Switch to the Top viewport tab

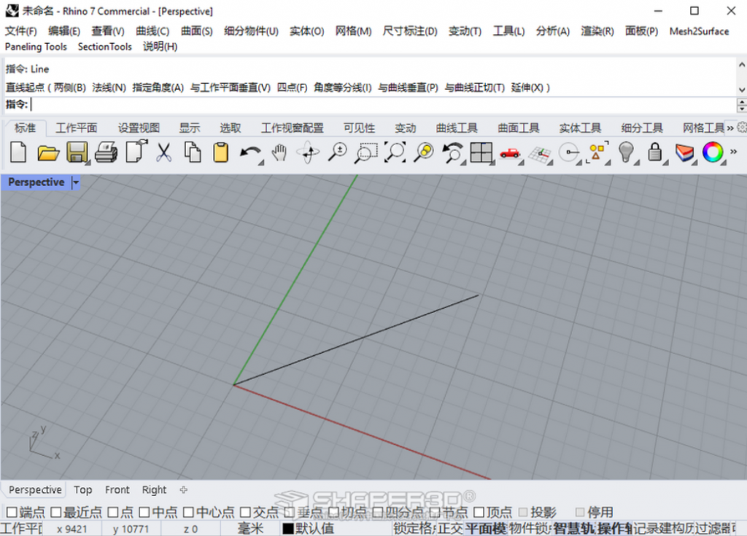click(x=83, y=490)
